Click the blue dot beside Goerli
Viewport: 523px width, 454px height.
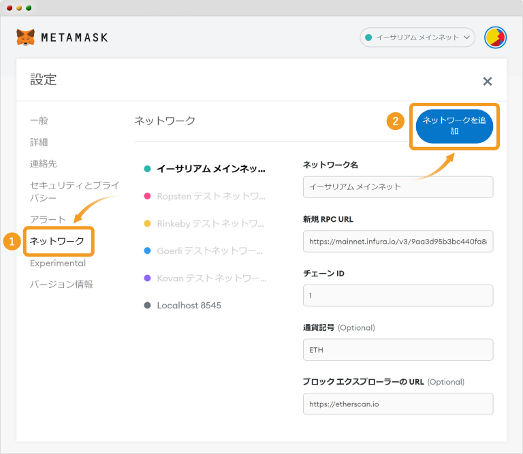pyautogui.click(x=147, y=250)
